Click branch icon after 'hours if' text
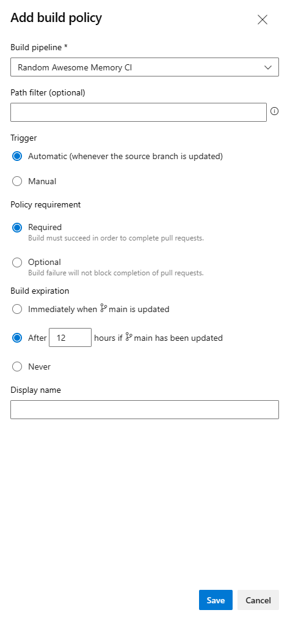 [x=128, y=337]
